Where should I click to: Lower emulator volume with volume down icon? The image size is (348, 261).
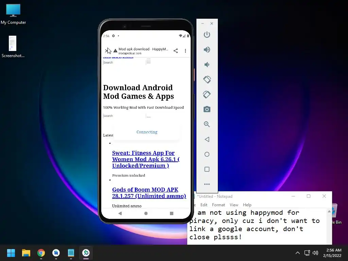(x=207, y=65)
